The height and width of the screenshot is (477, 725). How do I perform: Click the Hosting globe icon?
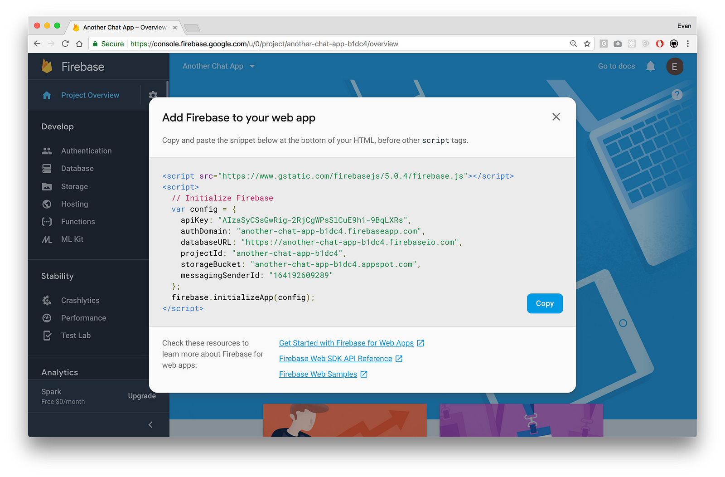(47, 204)
